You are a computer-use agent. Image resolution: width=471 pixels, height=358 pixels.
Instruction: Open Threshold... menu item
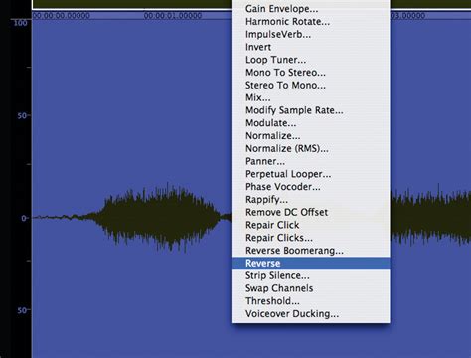point(310,301)
